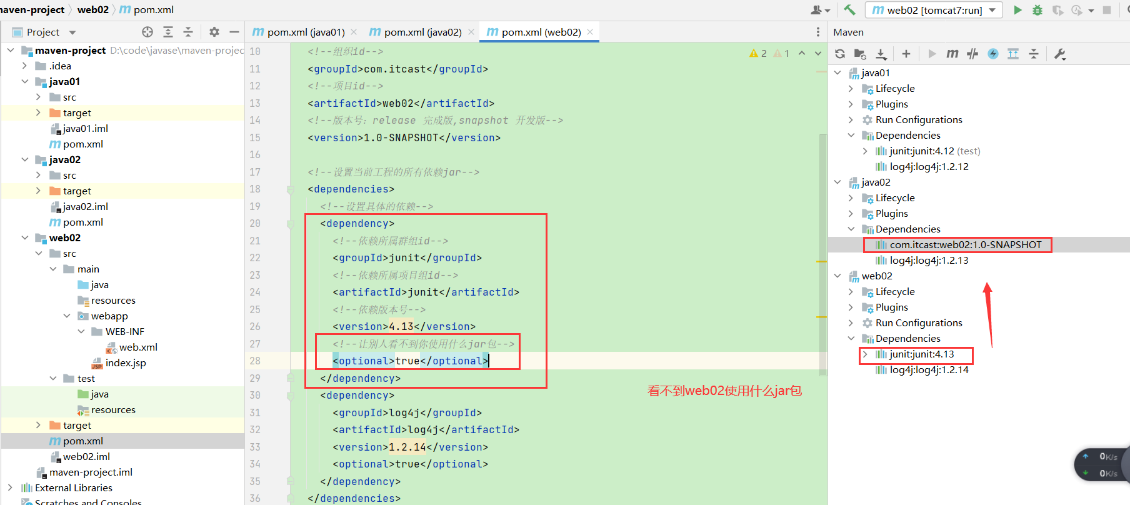Collapse java01 node in Maven panel

[x=837, y=72]
